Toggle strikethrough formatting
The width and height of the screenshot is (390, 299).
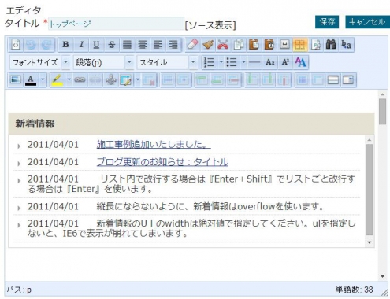(112, 45)
